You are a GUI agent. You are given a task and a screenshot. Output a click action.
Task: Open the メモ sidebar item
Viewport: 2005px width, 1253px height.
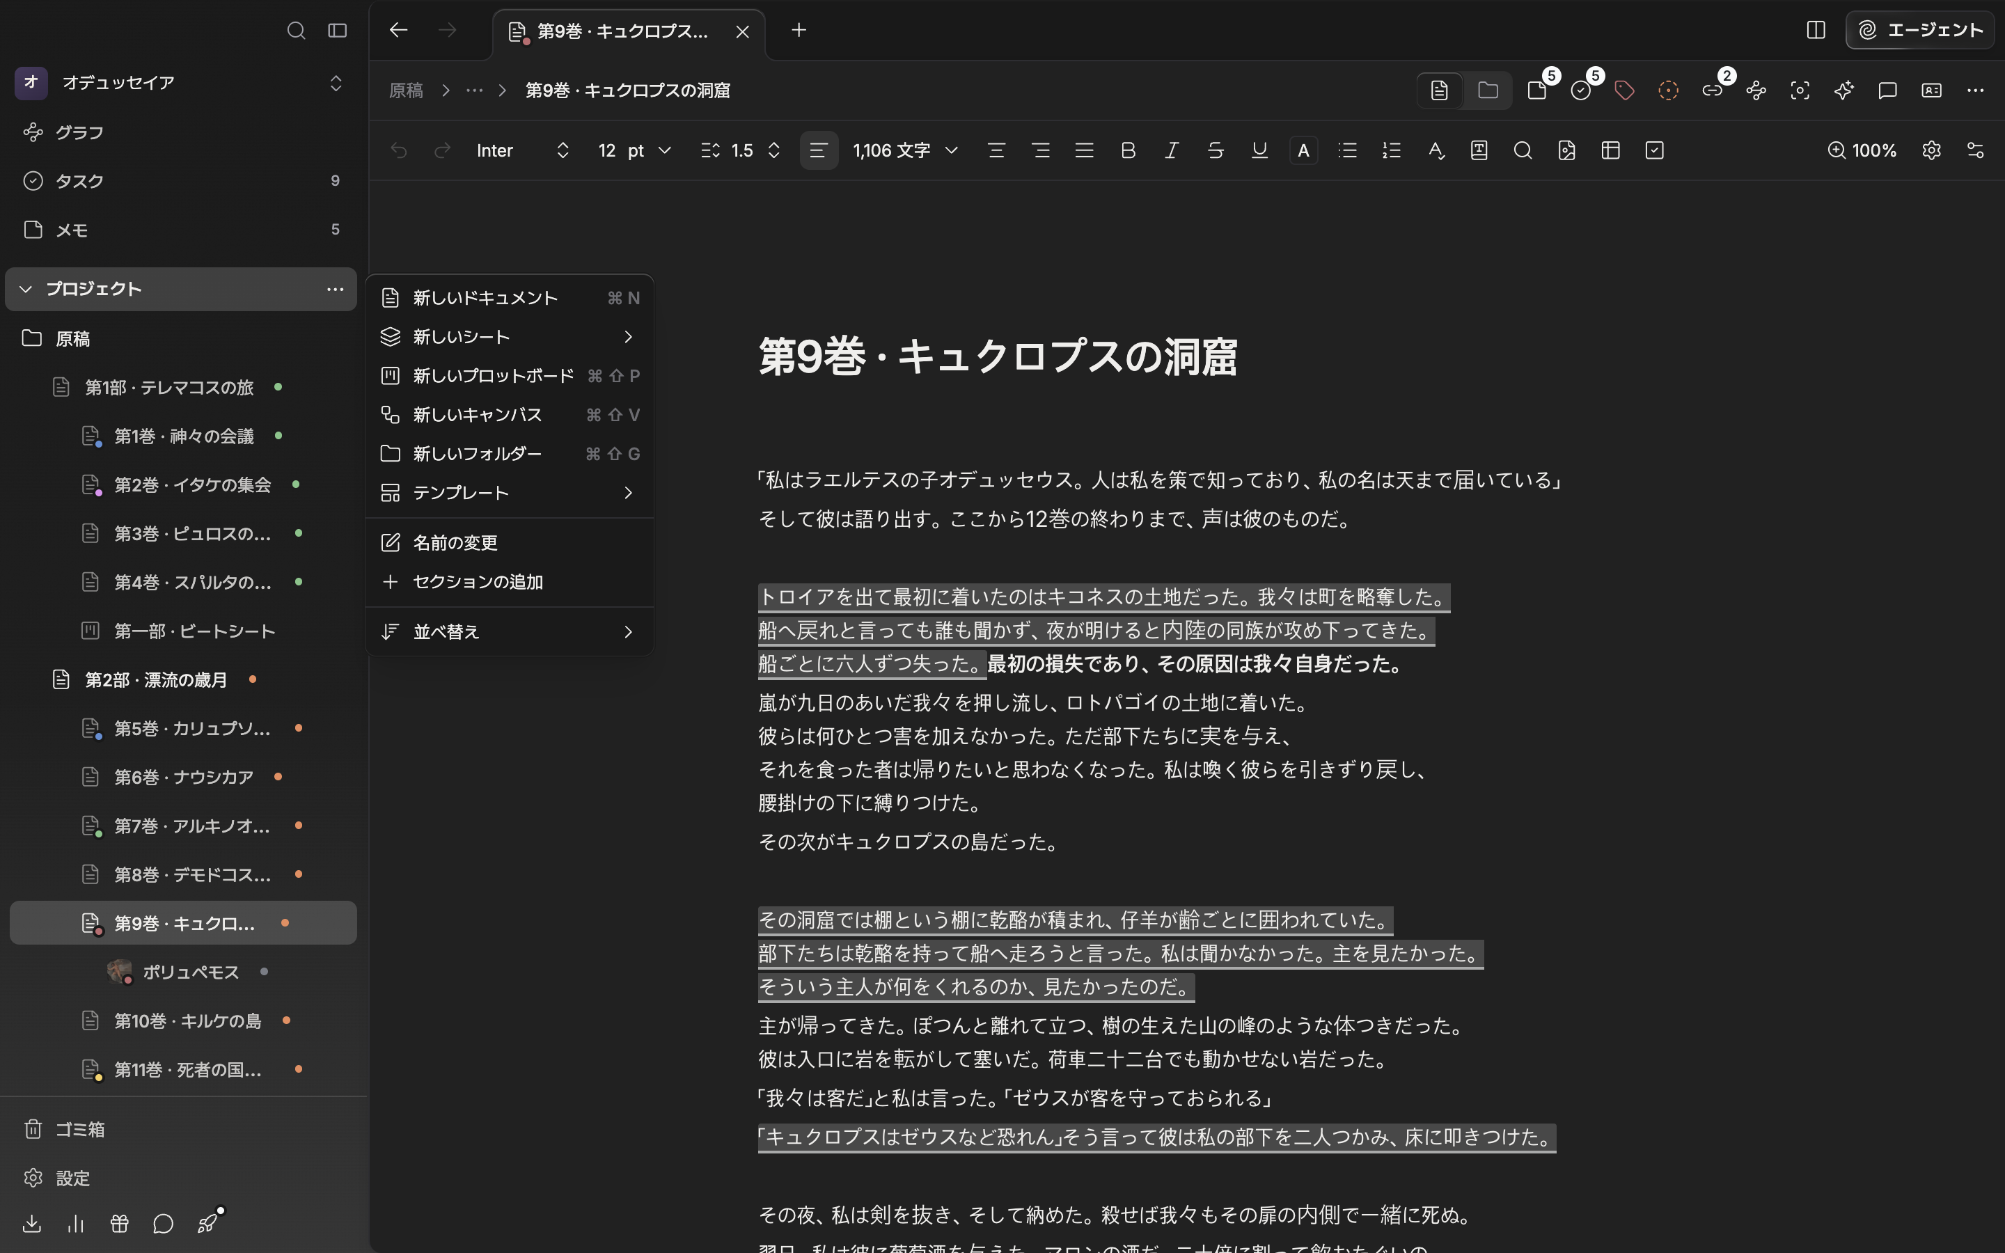coord(180,230)
